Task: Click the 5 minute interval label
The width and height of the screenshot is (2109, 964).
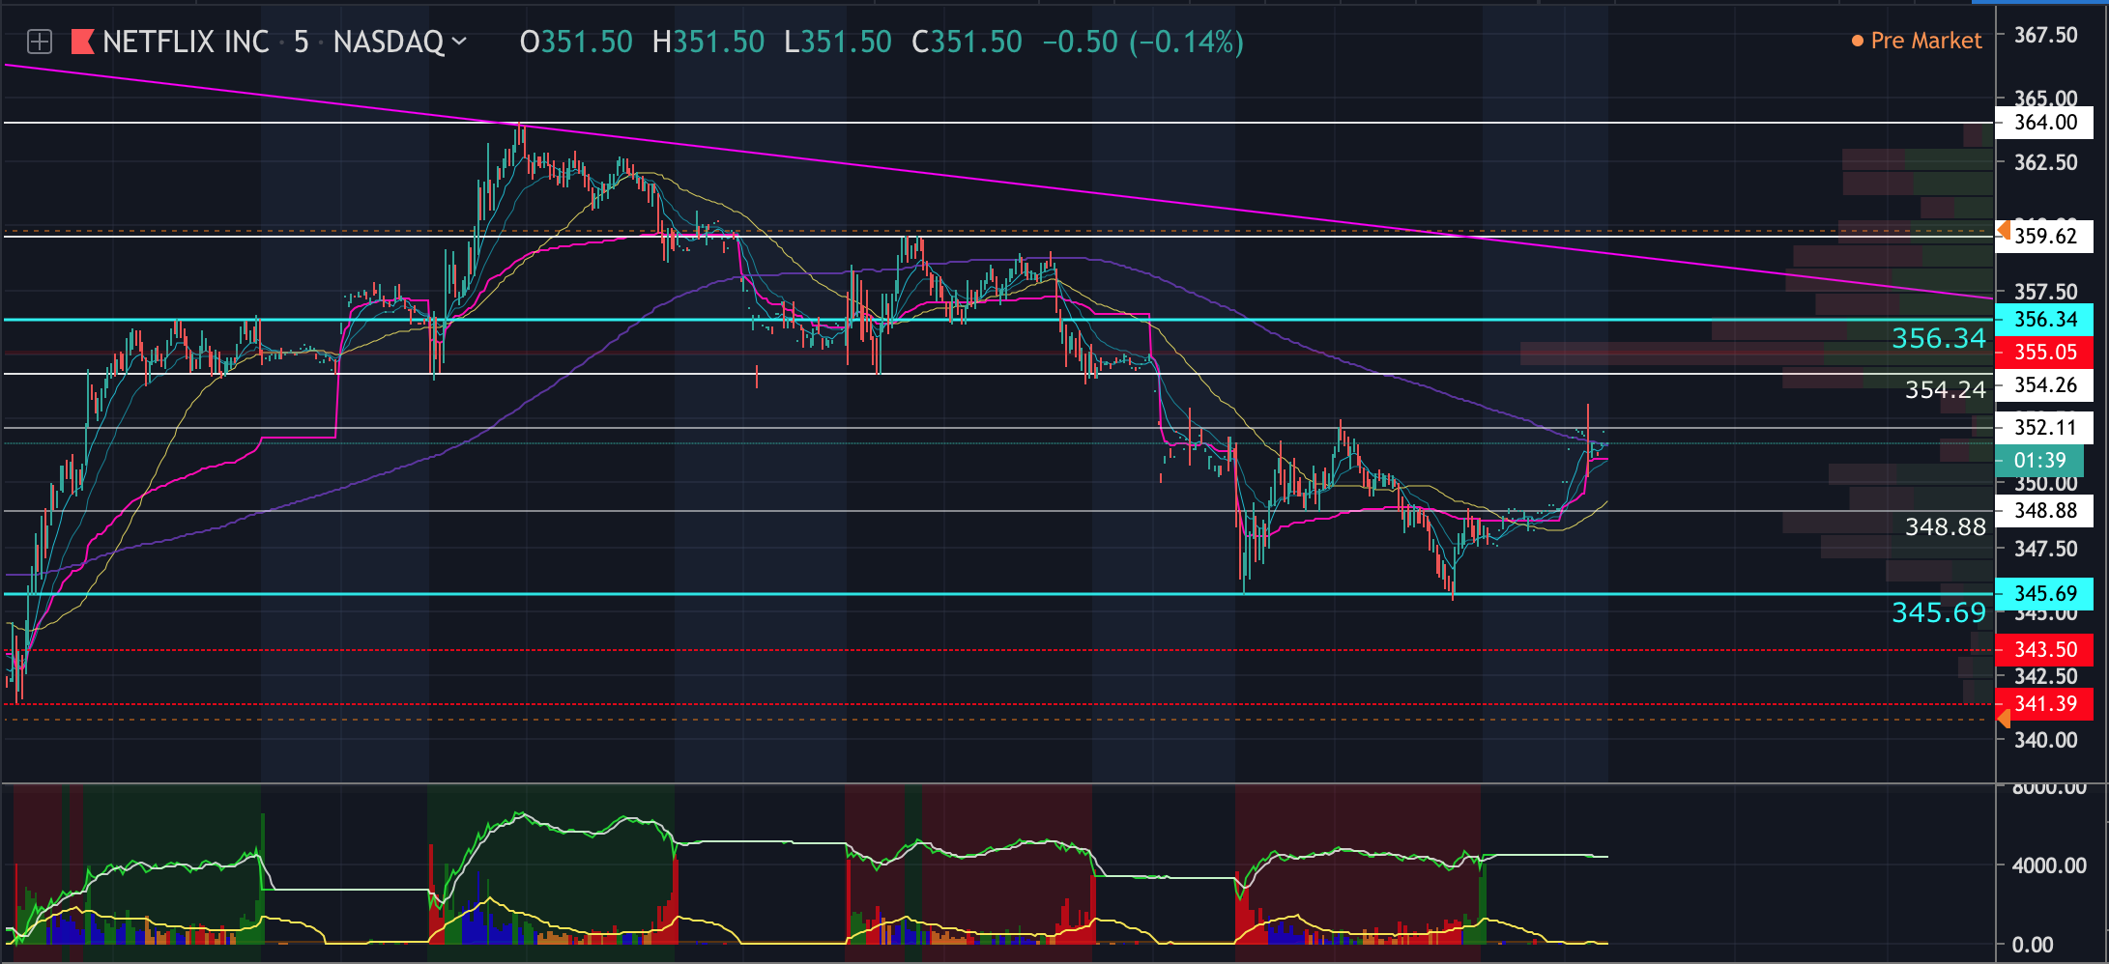Action: (x=302, y=42)
